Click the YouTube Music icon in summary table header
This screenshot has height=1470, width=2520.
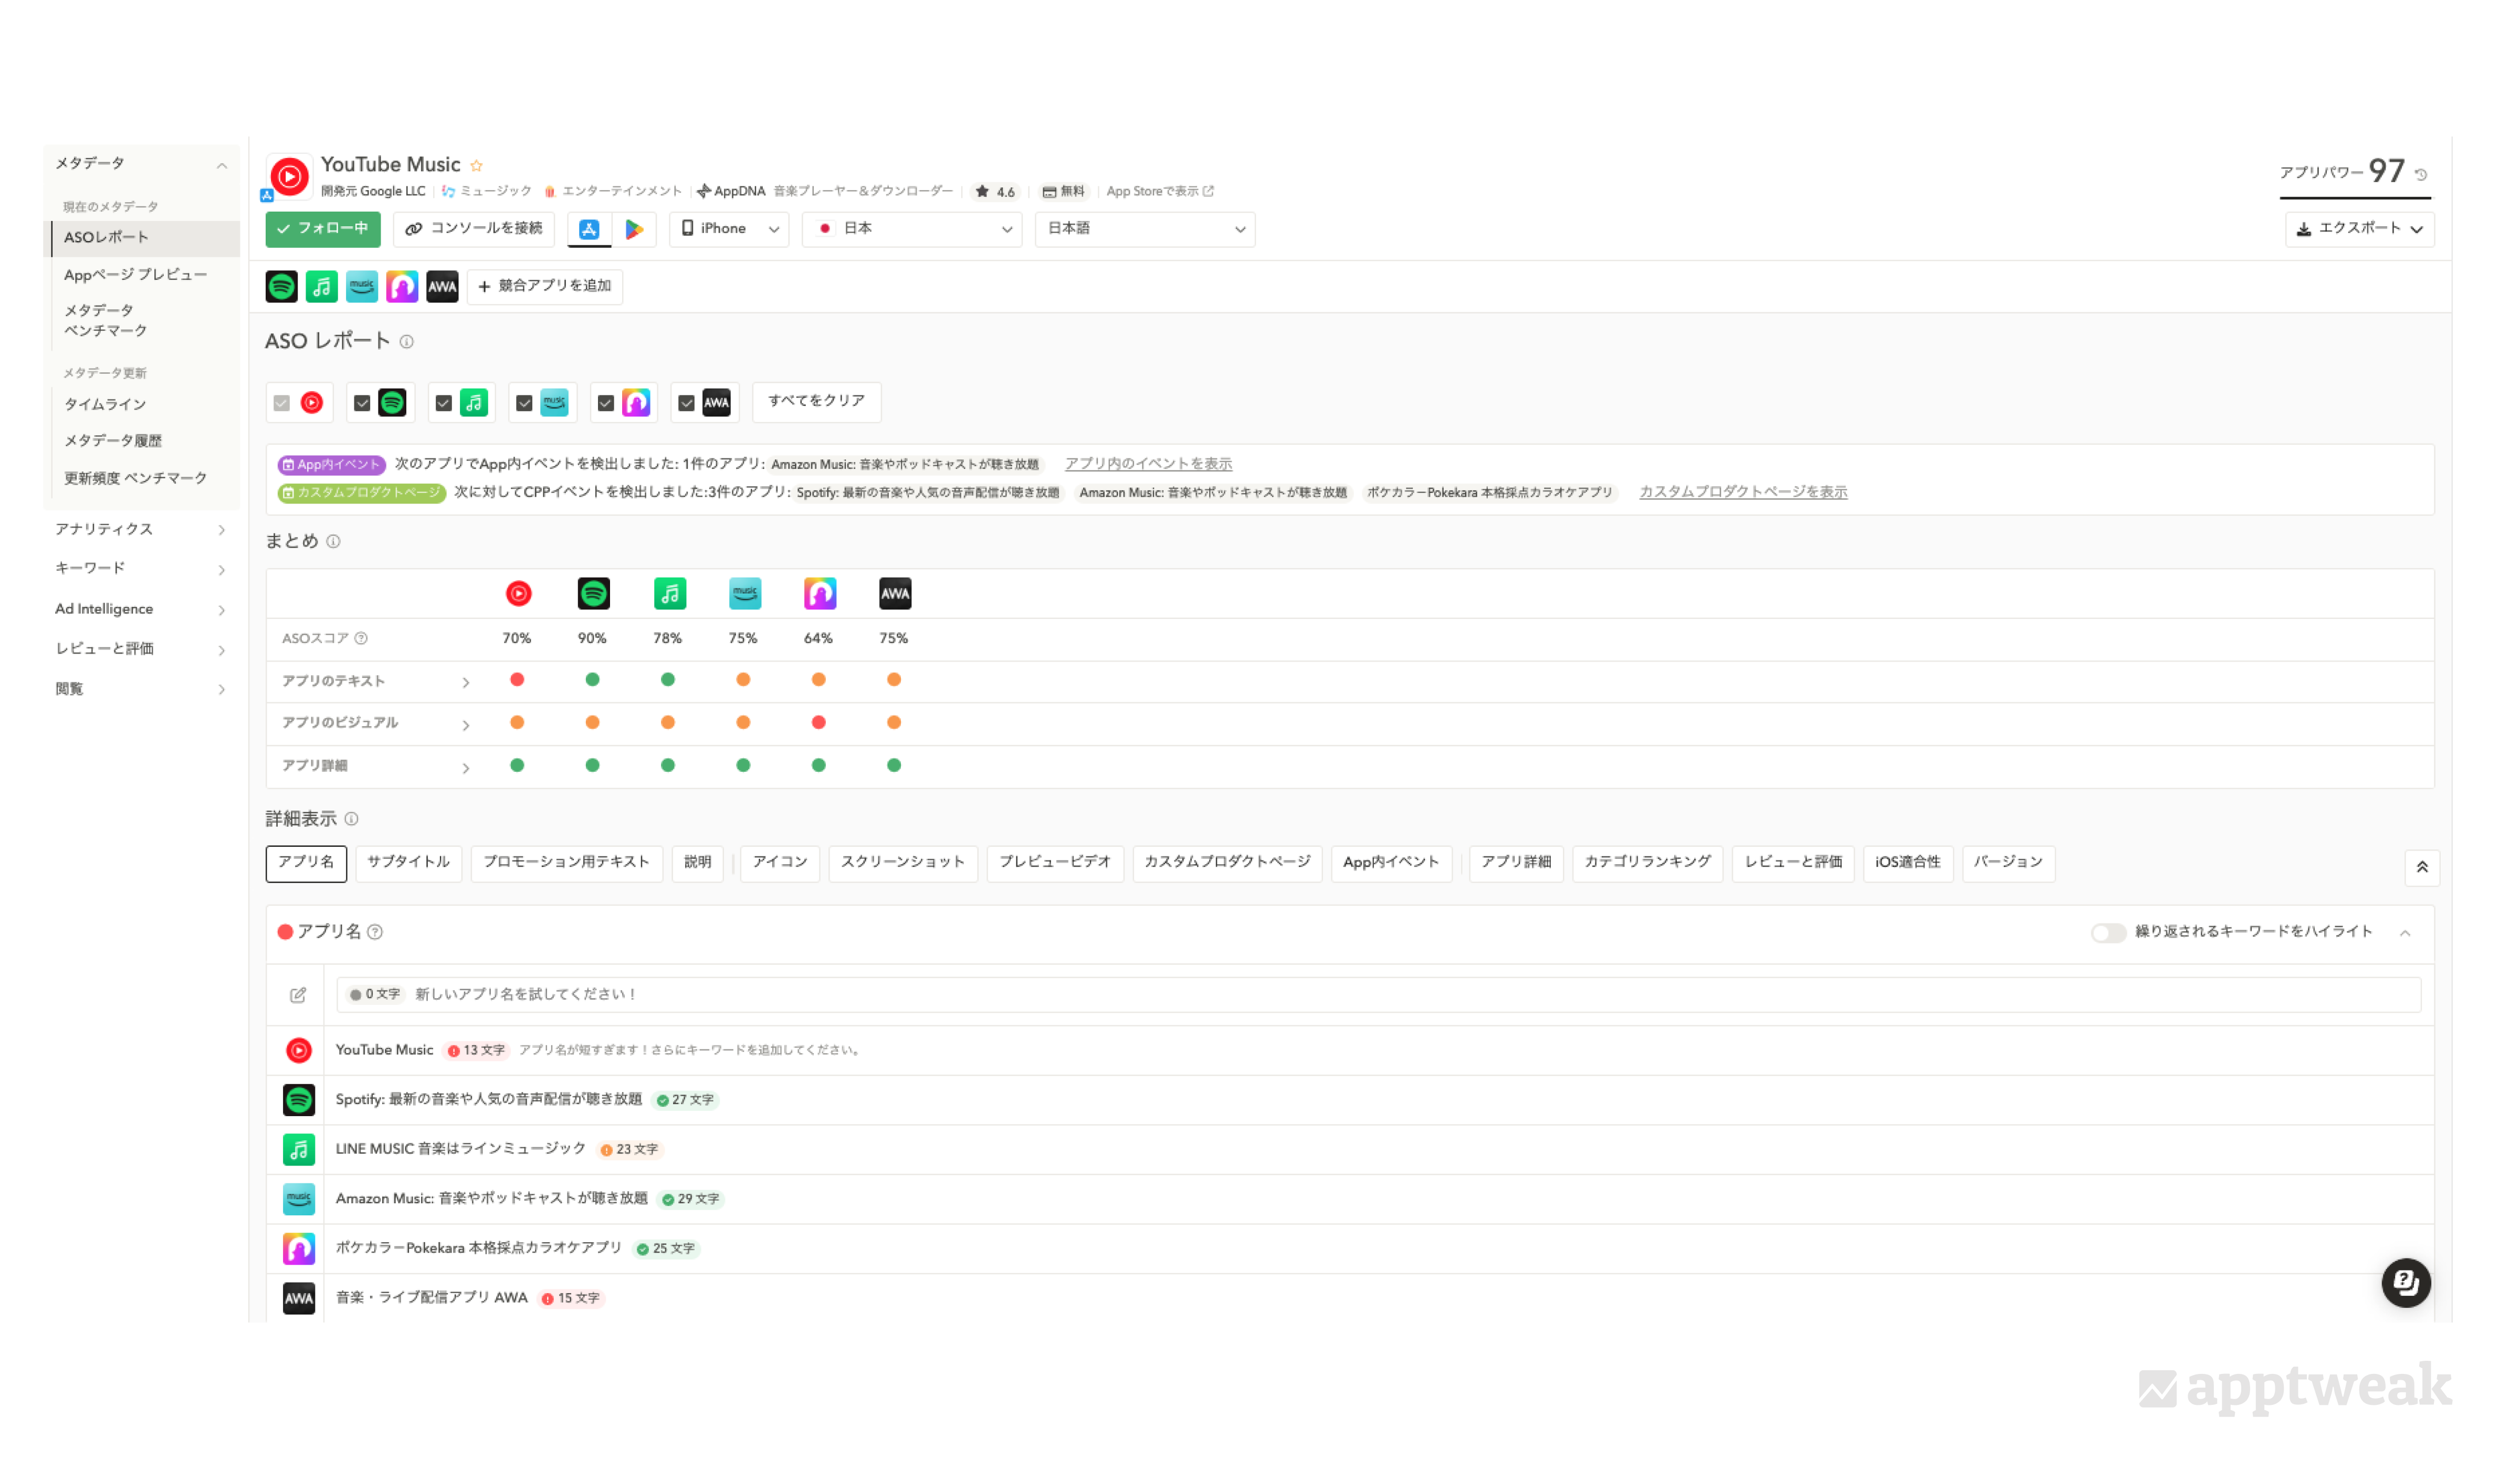[518, 594]
